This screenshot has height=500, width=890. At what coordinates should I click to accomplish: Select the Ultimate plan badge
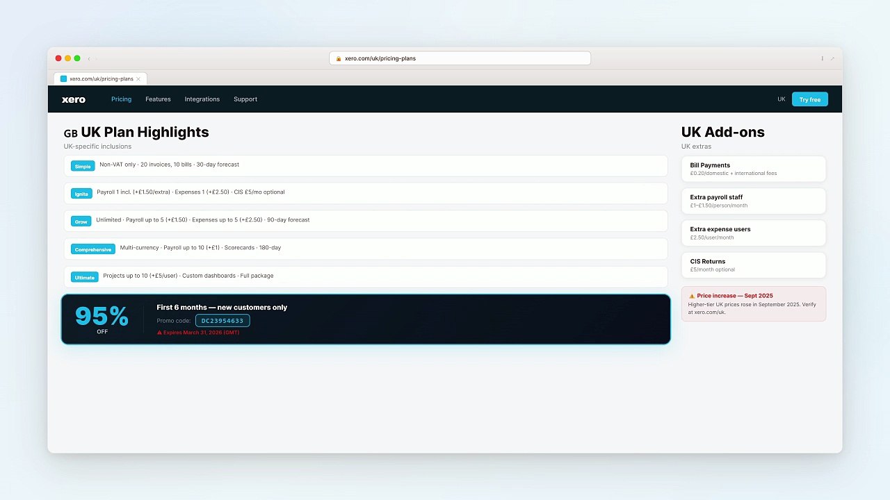coord(84,277)
